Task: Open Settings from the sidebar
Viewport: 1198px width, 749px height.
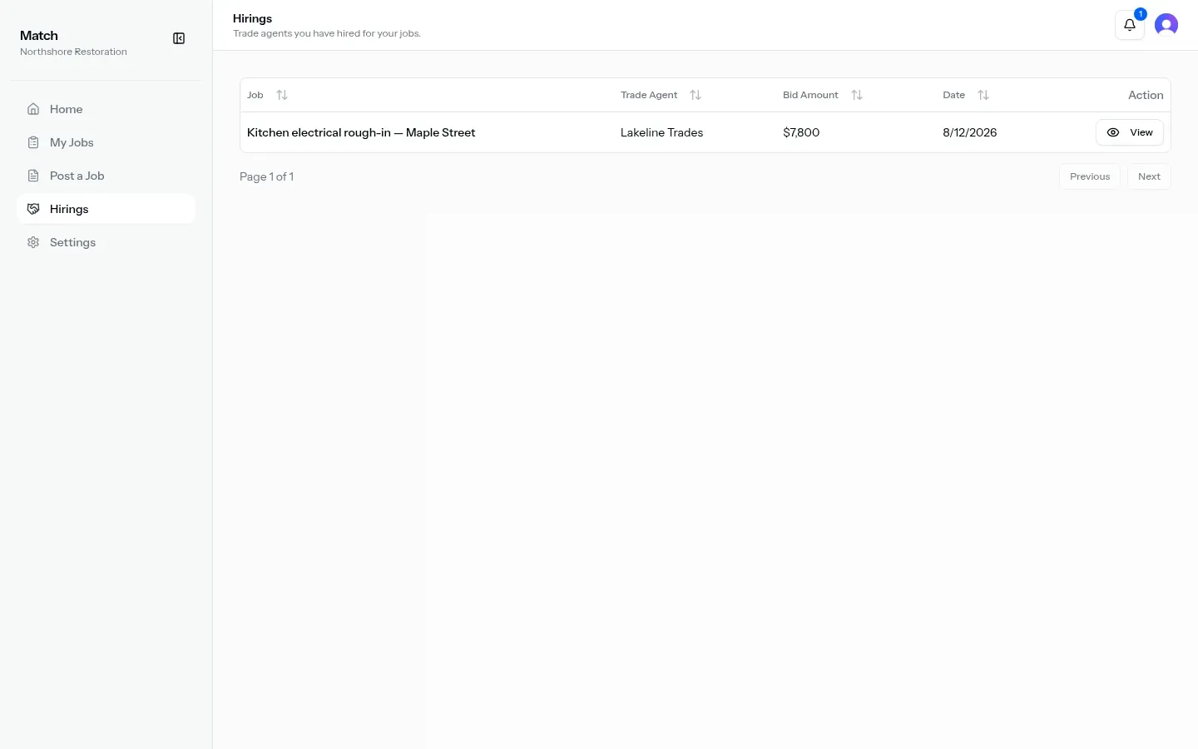Action: tap(106, 242)
